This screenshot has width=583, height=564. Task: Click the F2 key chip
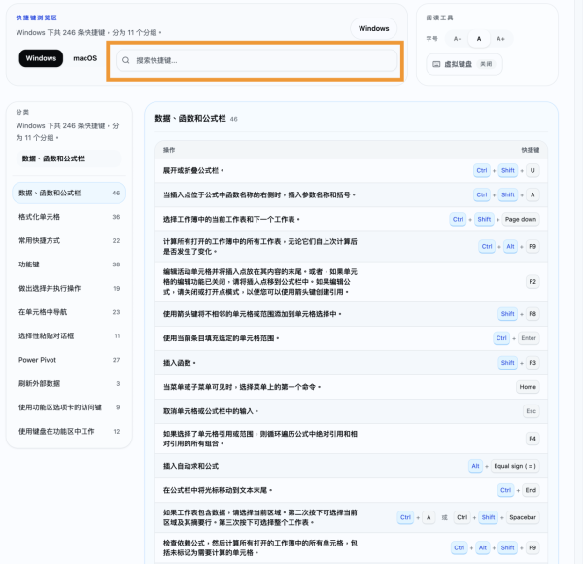tap(532, 282)
